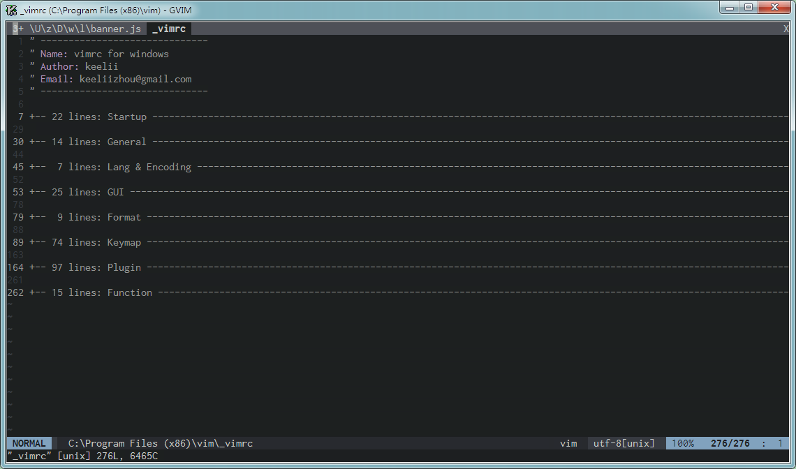Click line number 262 in the gutter
The image size is (796, 469).
[15, 292]
